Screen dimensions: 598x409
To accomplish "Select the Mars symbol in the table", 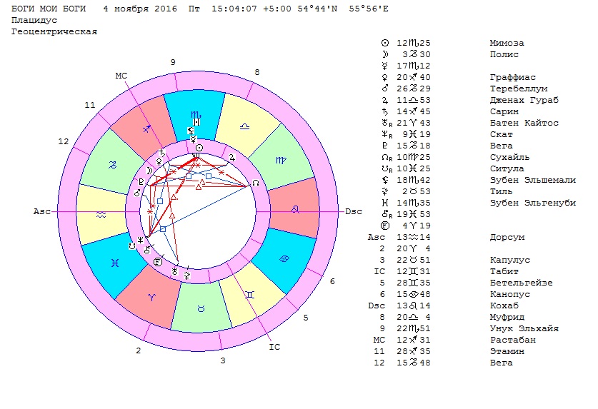I will pyautogui.click(x=386, y=89).
